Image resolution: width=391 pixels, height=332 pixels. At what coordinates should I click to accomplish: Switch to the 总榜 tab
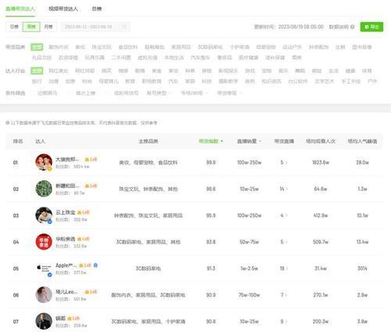click(97, 9)
